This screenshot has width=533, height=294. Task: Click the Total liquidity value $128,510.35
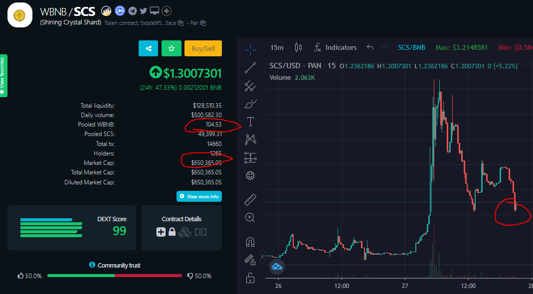click(x=207, y=106)
